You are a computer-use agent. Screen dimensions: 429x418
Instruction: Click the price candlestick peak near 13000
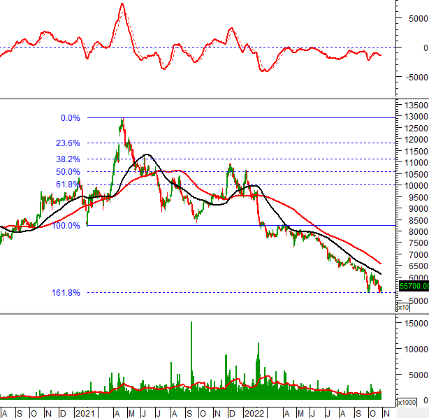coord(122,120)
